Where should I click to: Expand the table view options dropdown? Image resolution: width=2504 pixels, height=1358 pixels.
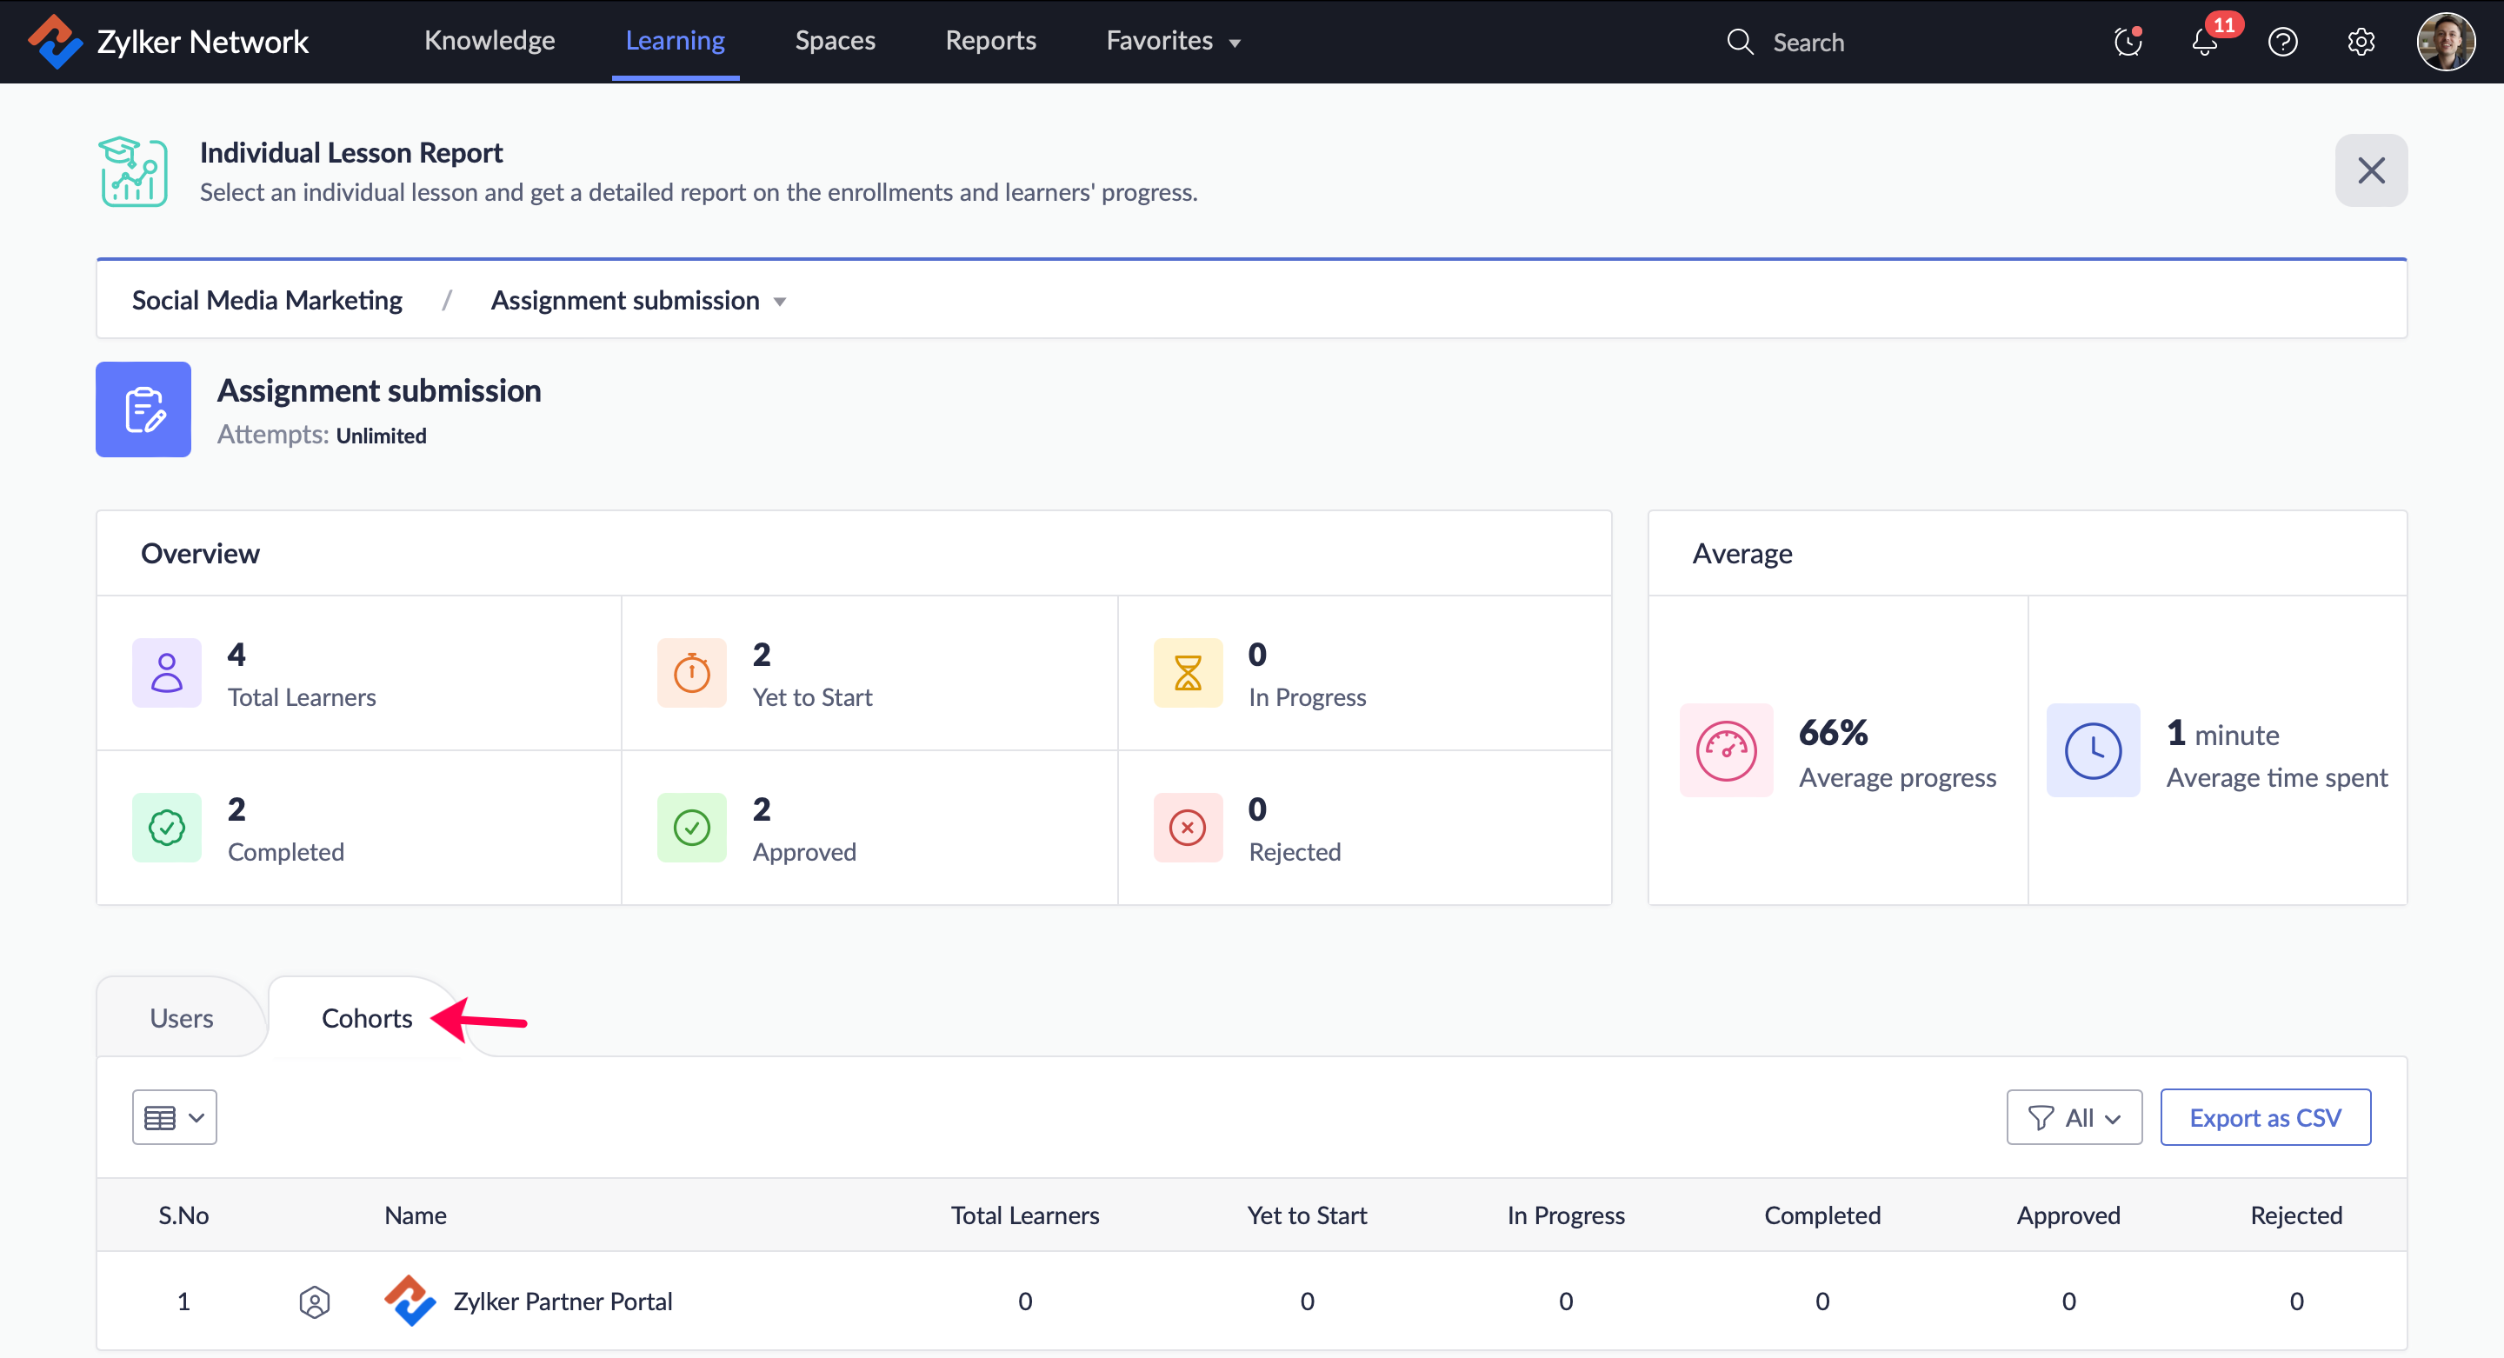pos(174,1117)
